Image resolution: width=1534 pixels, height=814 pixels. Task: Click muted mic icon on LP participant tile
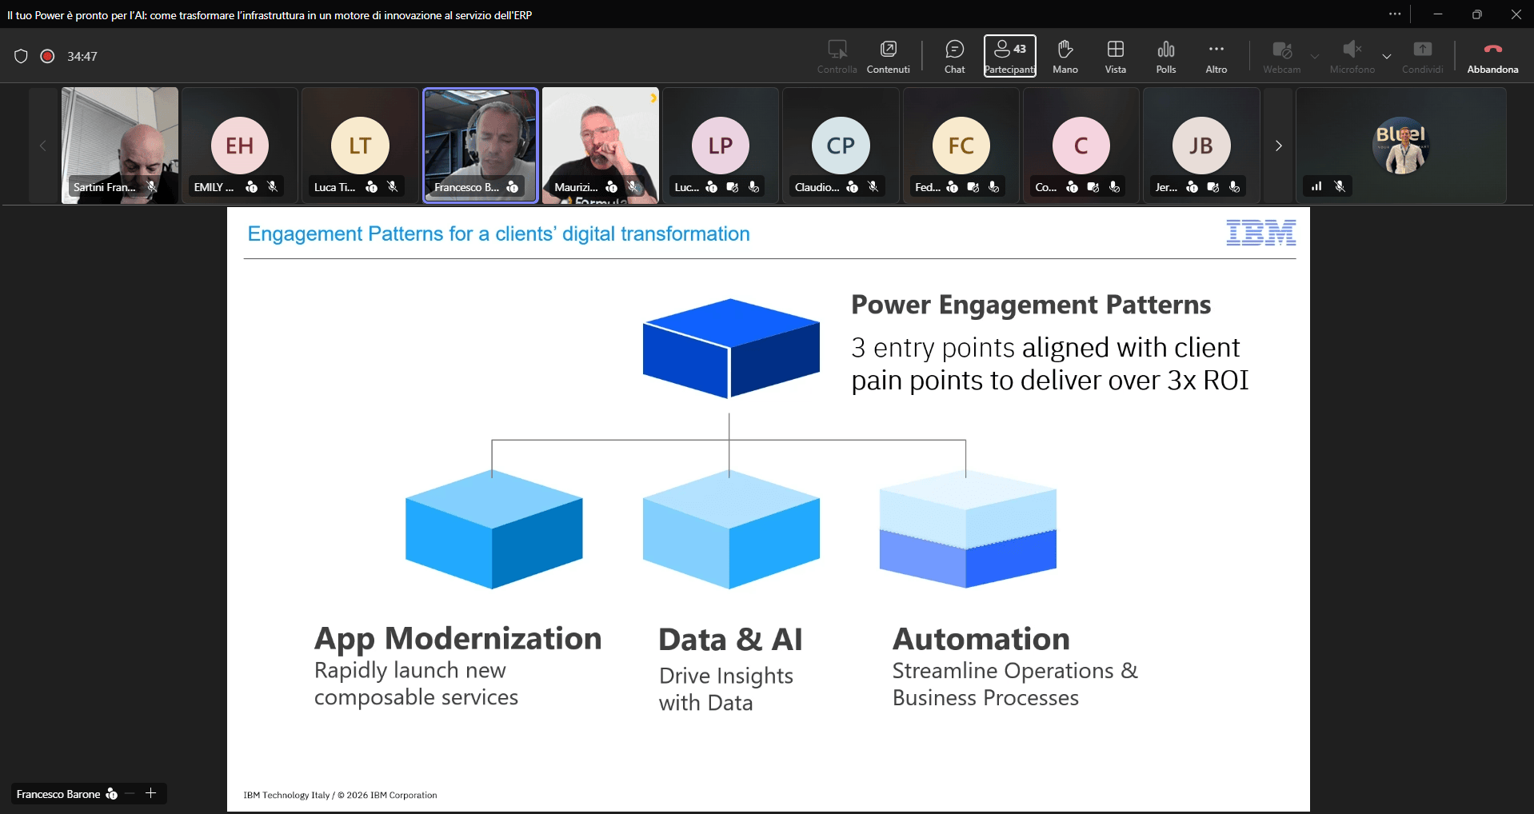pos(754,187)
